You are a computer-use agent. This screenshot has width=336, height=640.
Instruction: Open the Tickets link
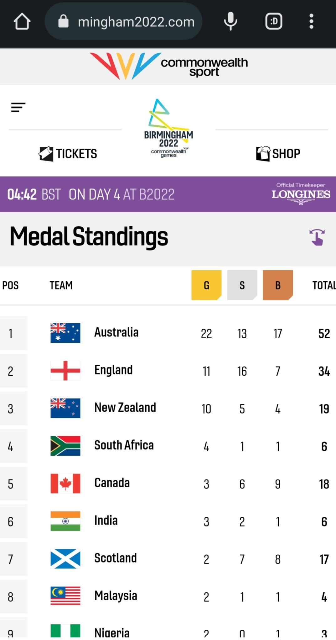point(68,154)
